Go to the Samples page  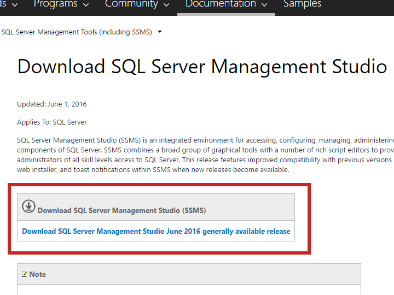tap(303, 4)
